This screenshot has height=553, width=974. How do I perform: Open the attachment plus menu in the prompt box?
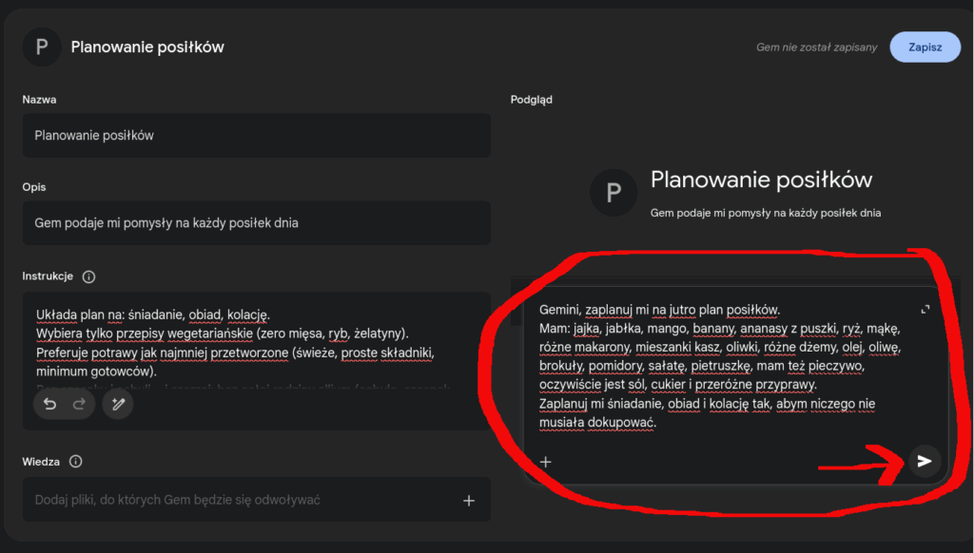pyautogui.click(x=546, y=462)
